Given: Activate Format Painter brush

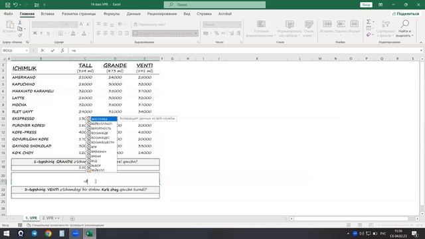Looking at the screenshot, I should [20, 35].
